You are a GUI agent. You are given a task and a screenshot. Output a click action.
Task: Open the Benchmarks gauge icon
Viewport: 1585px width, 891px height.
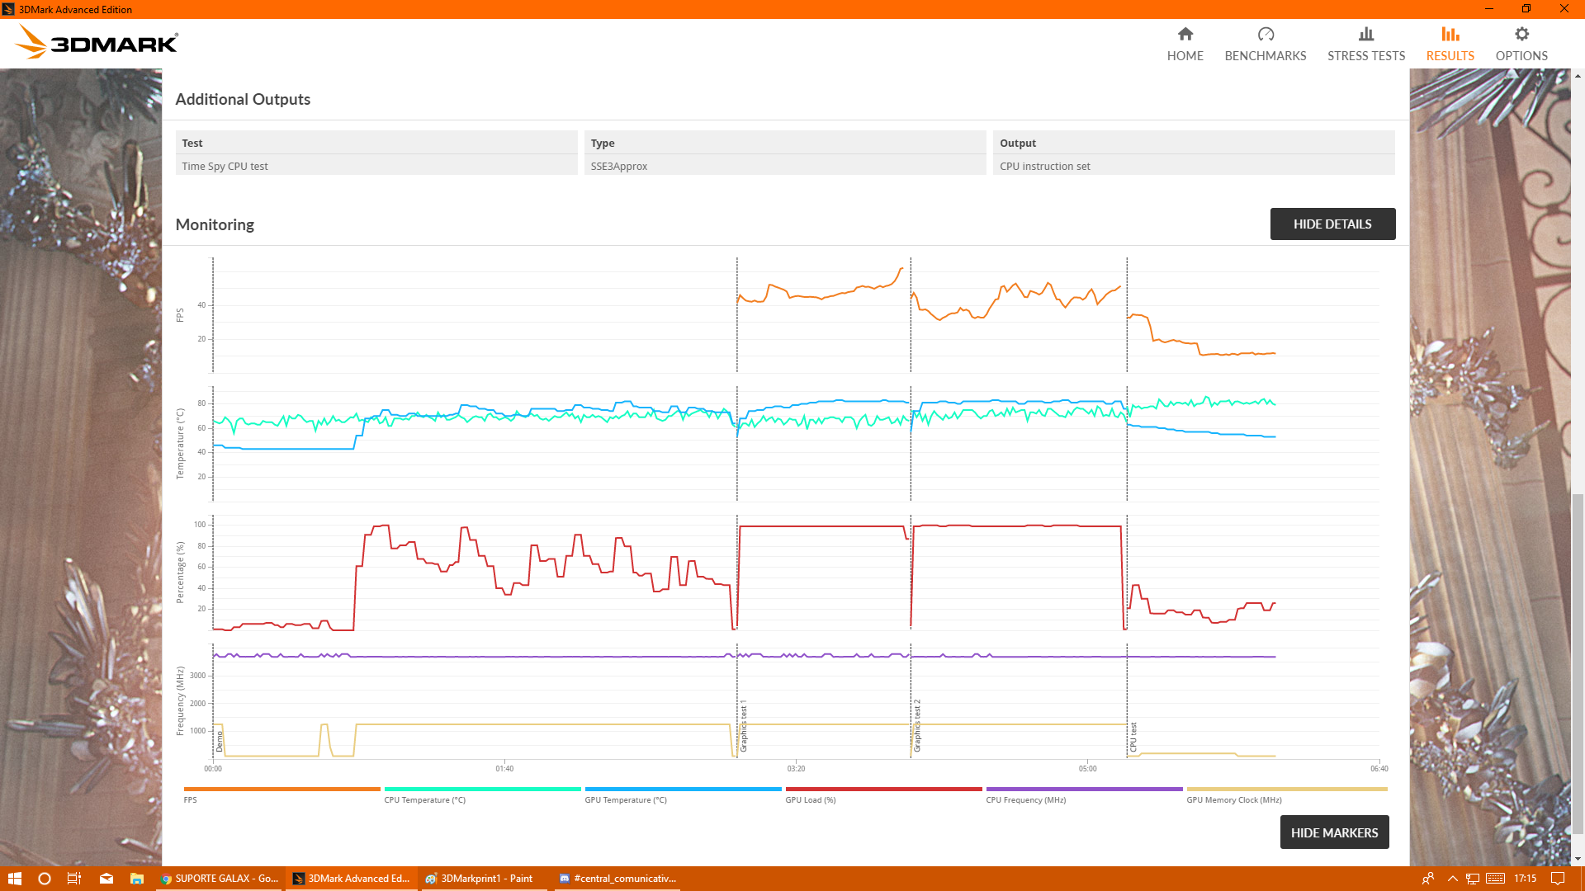(1266, 34)
